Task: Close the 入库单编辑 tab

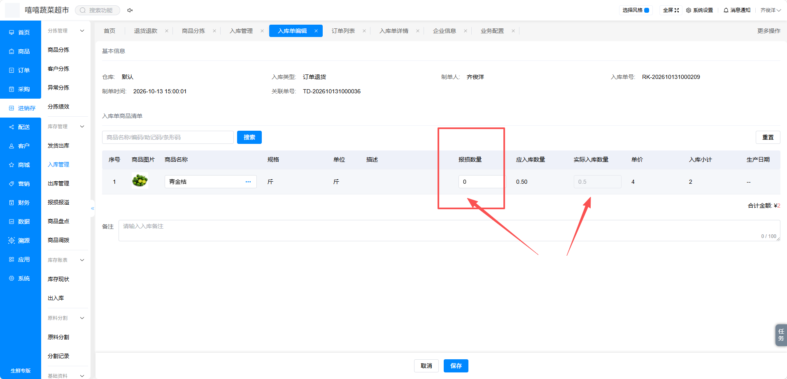Action: pyautogui.click(x=316, y=31)
